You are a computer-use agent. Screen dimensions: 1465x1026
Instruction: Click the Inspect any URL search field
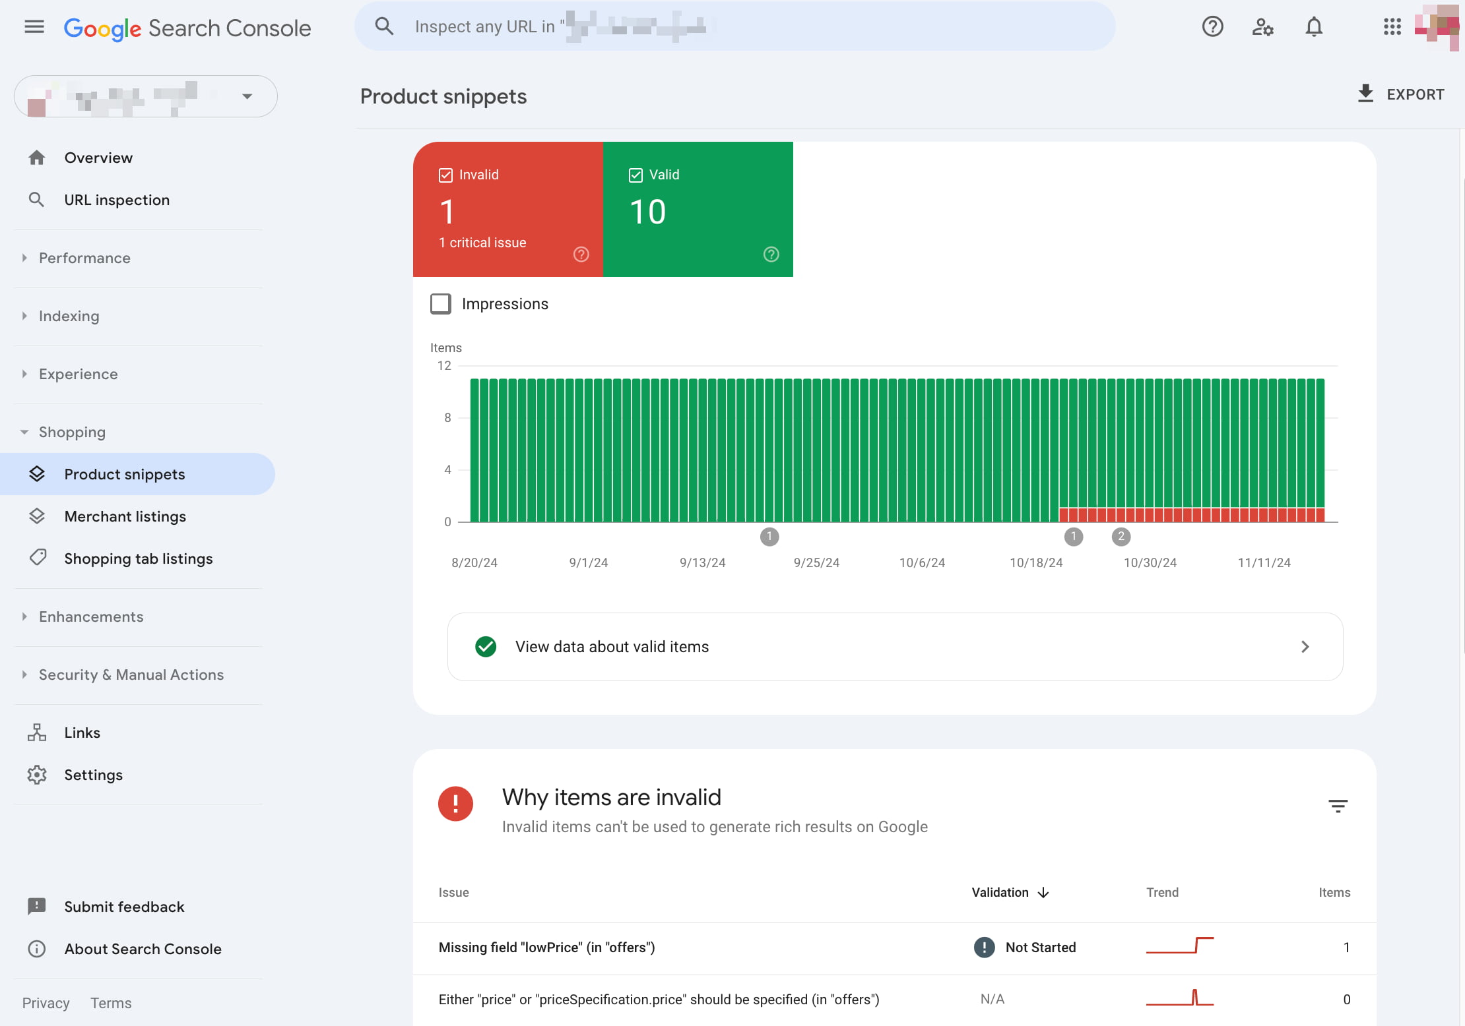tap(735, 26)
